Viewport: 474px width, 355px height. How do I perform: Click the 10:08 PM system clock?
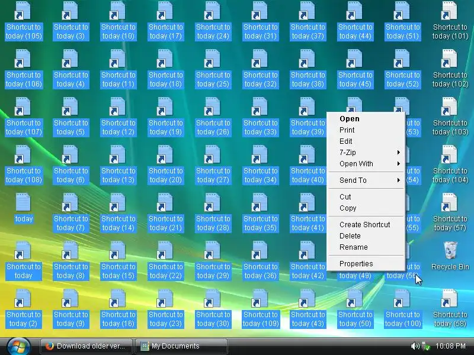(x=450, y=346)
